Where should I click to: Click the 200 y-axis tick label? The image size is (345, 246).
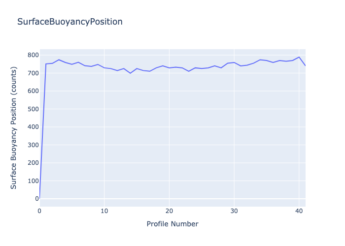(x=29, y=163)
